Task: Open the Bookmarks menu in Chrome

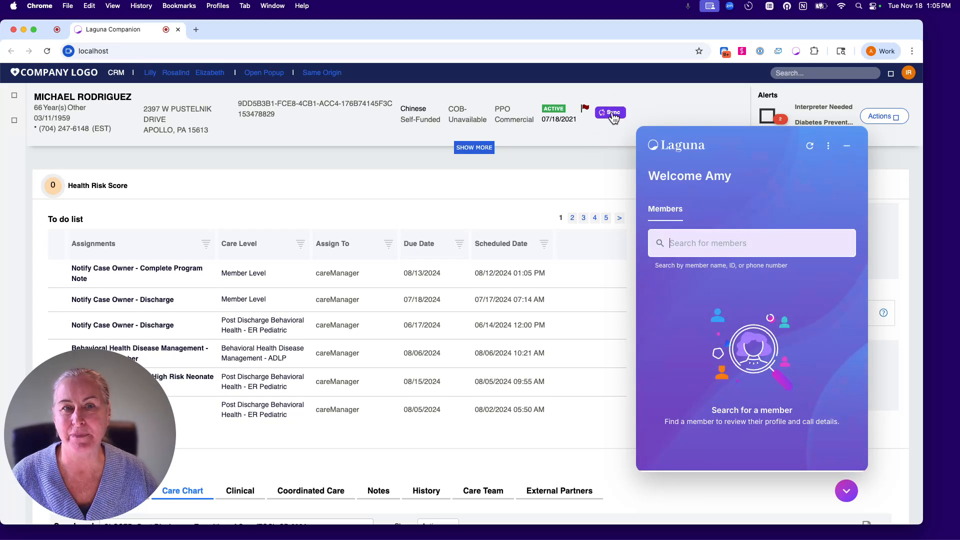Action: click(179, 5)
